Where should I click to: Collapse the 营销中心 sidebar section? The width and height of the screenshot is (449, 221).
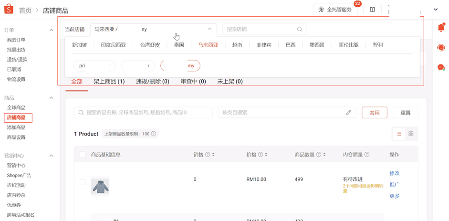coord(51,156)
